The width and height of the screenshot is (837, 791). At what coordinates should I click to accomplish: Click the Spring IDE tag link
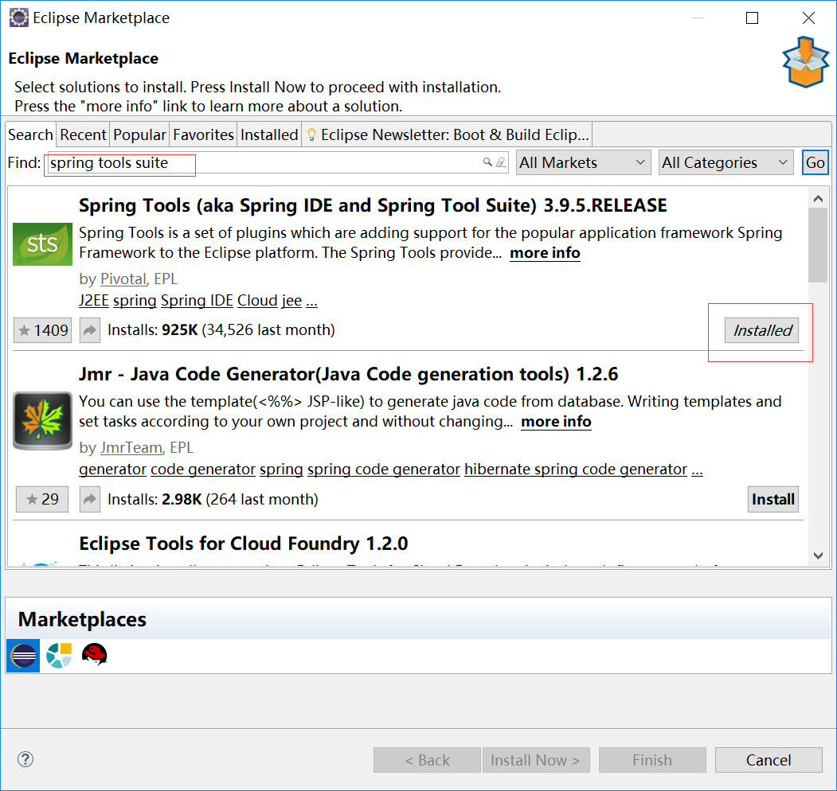click(x=197, y=300)
